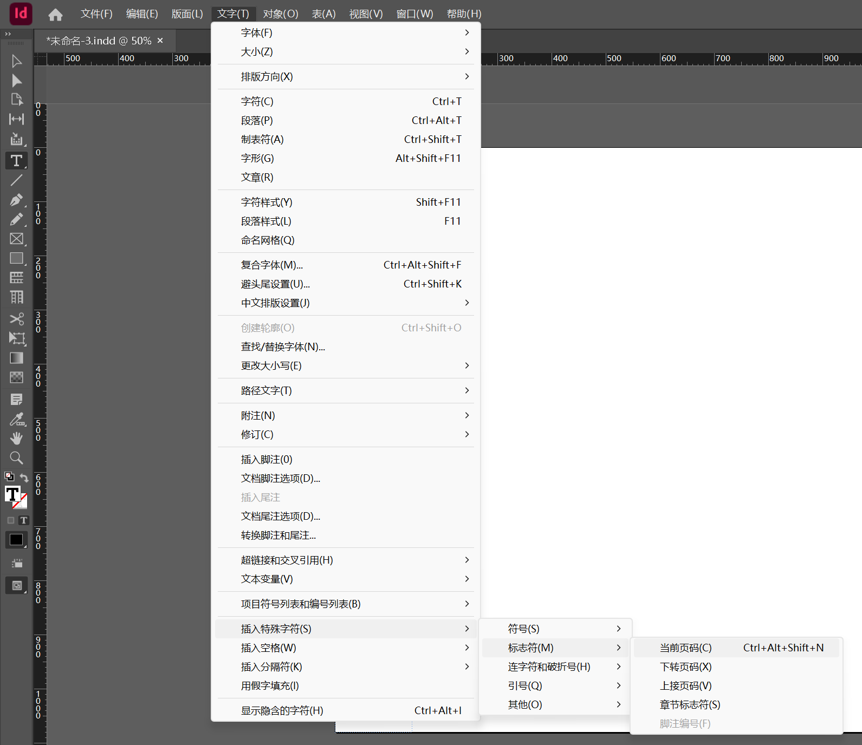The image size is (862, 745).
Task: Click the Rectangle Frame tool
Action: tap(16, 239)
